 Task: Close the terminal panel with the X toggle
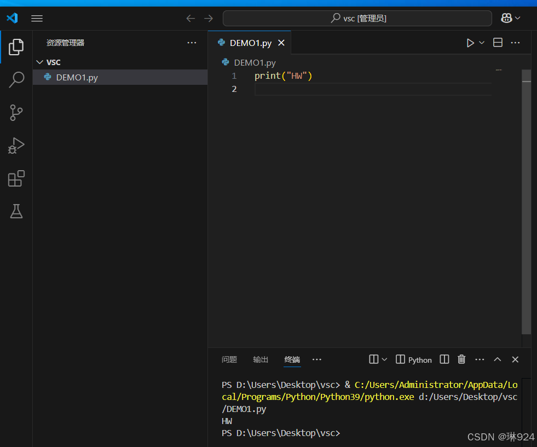[515, 359]
